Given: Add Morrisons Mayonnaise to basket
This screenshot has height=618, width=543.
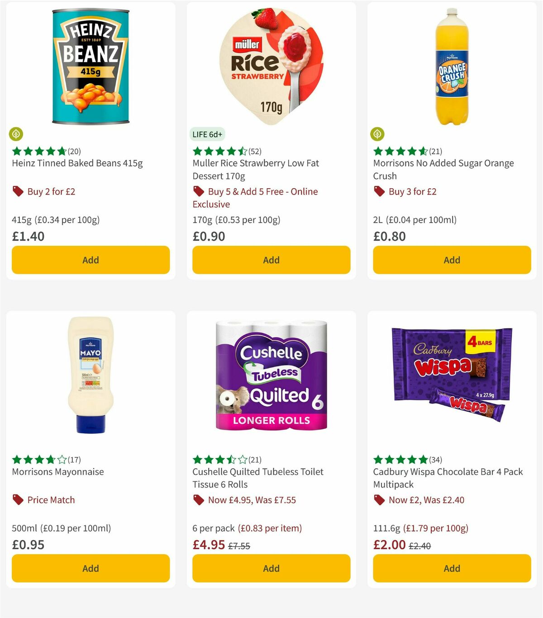Looking at the screenshot, I should click(x=90, y=568).
